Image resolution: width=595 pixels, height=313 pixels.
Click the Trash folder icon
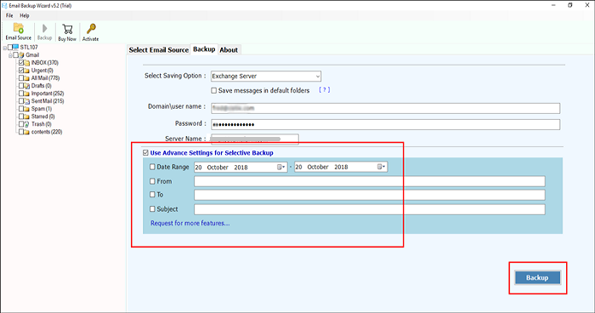coord(27,124)
